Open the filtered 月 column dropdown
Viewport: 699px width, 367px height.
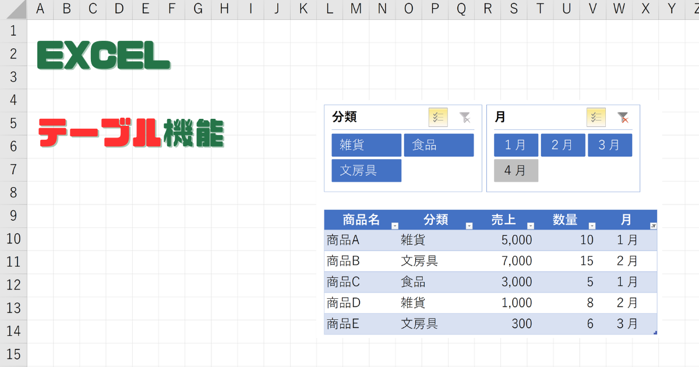point(653,225)
